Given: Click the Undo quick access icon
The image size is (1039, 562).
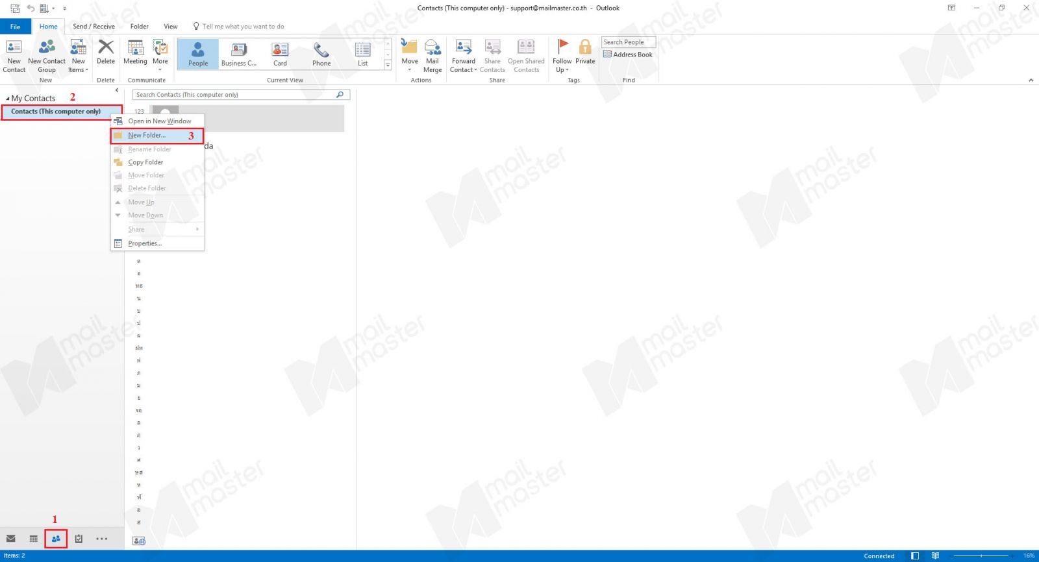Looking at the screenshot, I should coord(30,8).
